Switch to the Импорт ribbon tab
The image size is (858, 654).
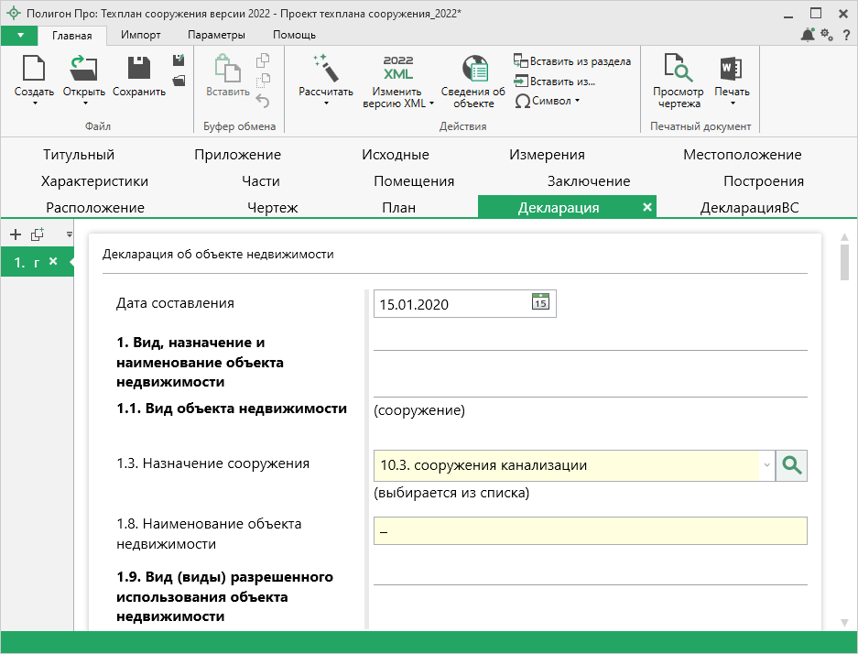click(140, 35)
